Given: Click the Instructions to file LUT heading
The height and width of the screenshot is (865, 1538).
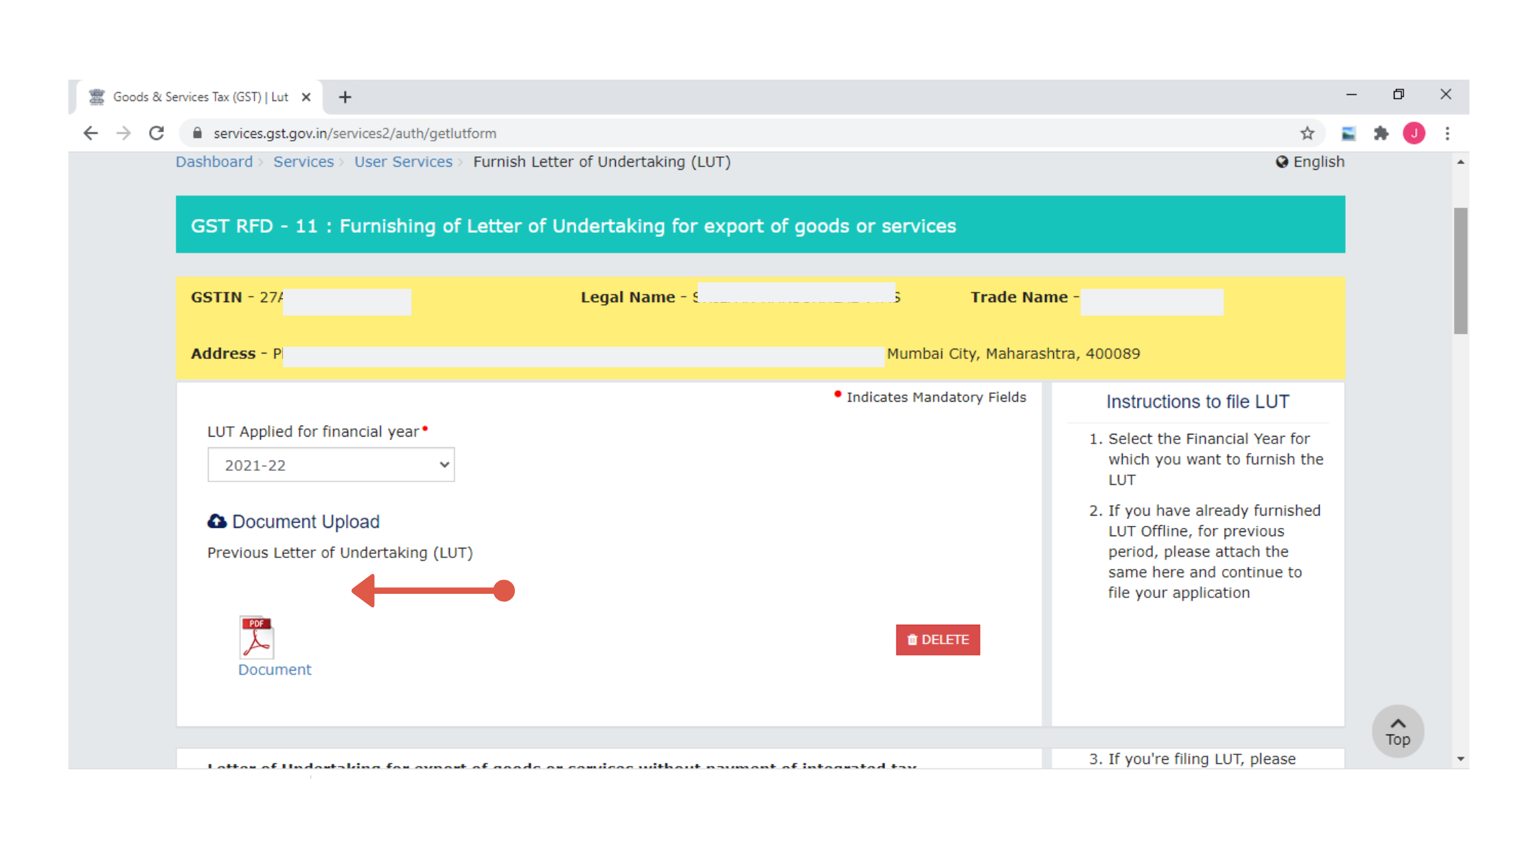Looking at the screenshot, I should 1197,402.
